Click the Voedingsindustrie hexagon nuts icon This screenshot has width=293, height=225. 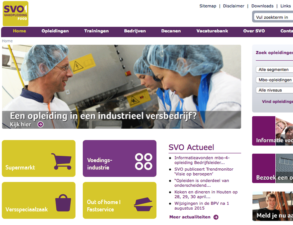pos(143,162)
